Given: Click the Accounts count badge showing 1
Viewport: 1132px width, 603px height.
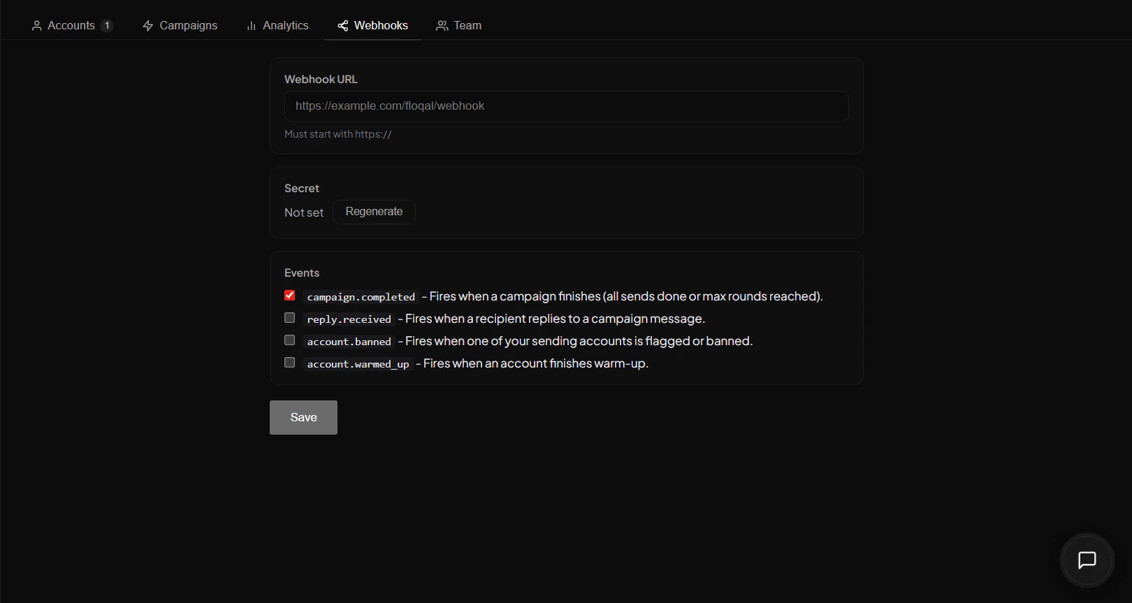Looking at the screenshot, I should pyautogui.click(x=107, y=26).
